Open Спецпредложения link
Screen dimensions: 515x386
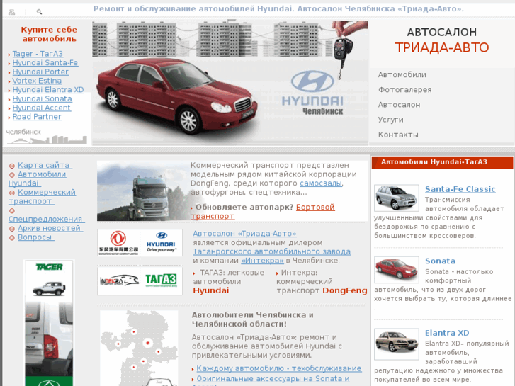pyautogui.click(x=46, y=219)
